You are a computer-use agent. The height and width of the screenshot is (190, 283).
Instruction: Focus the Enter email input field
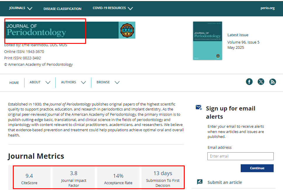240,156
